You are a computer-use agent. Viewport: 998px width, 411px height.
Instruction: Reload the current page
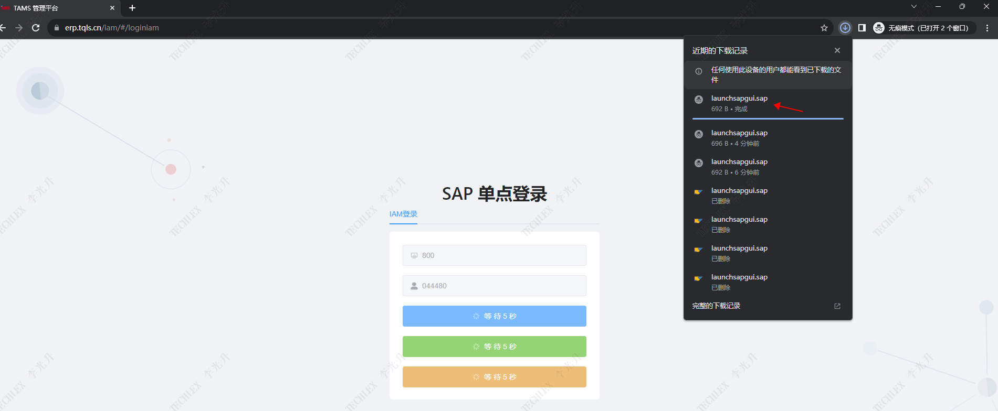(x=36, y=28)
